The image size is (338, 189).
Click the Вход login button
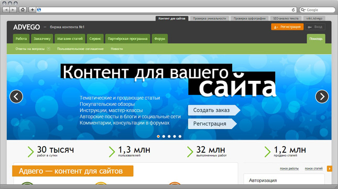315,27
